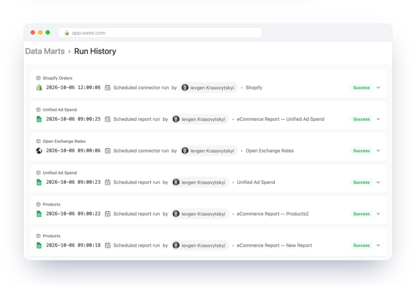
Task: Click the cube icon beside Shopify Orders
Action: (38, 78)
